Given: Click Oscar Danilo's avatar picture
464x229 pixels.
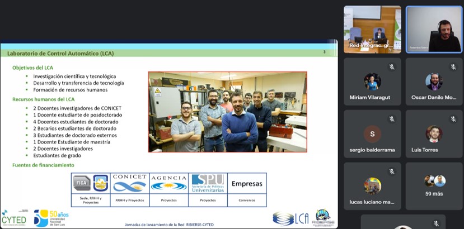Looking at the screenshot, I should pyautogui.click(x=434, y=82).
